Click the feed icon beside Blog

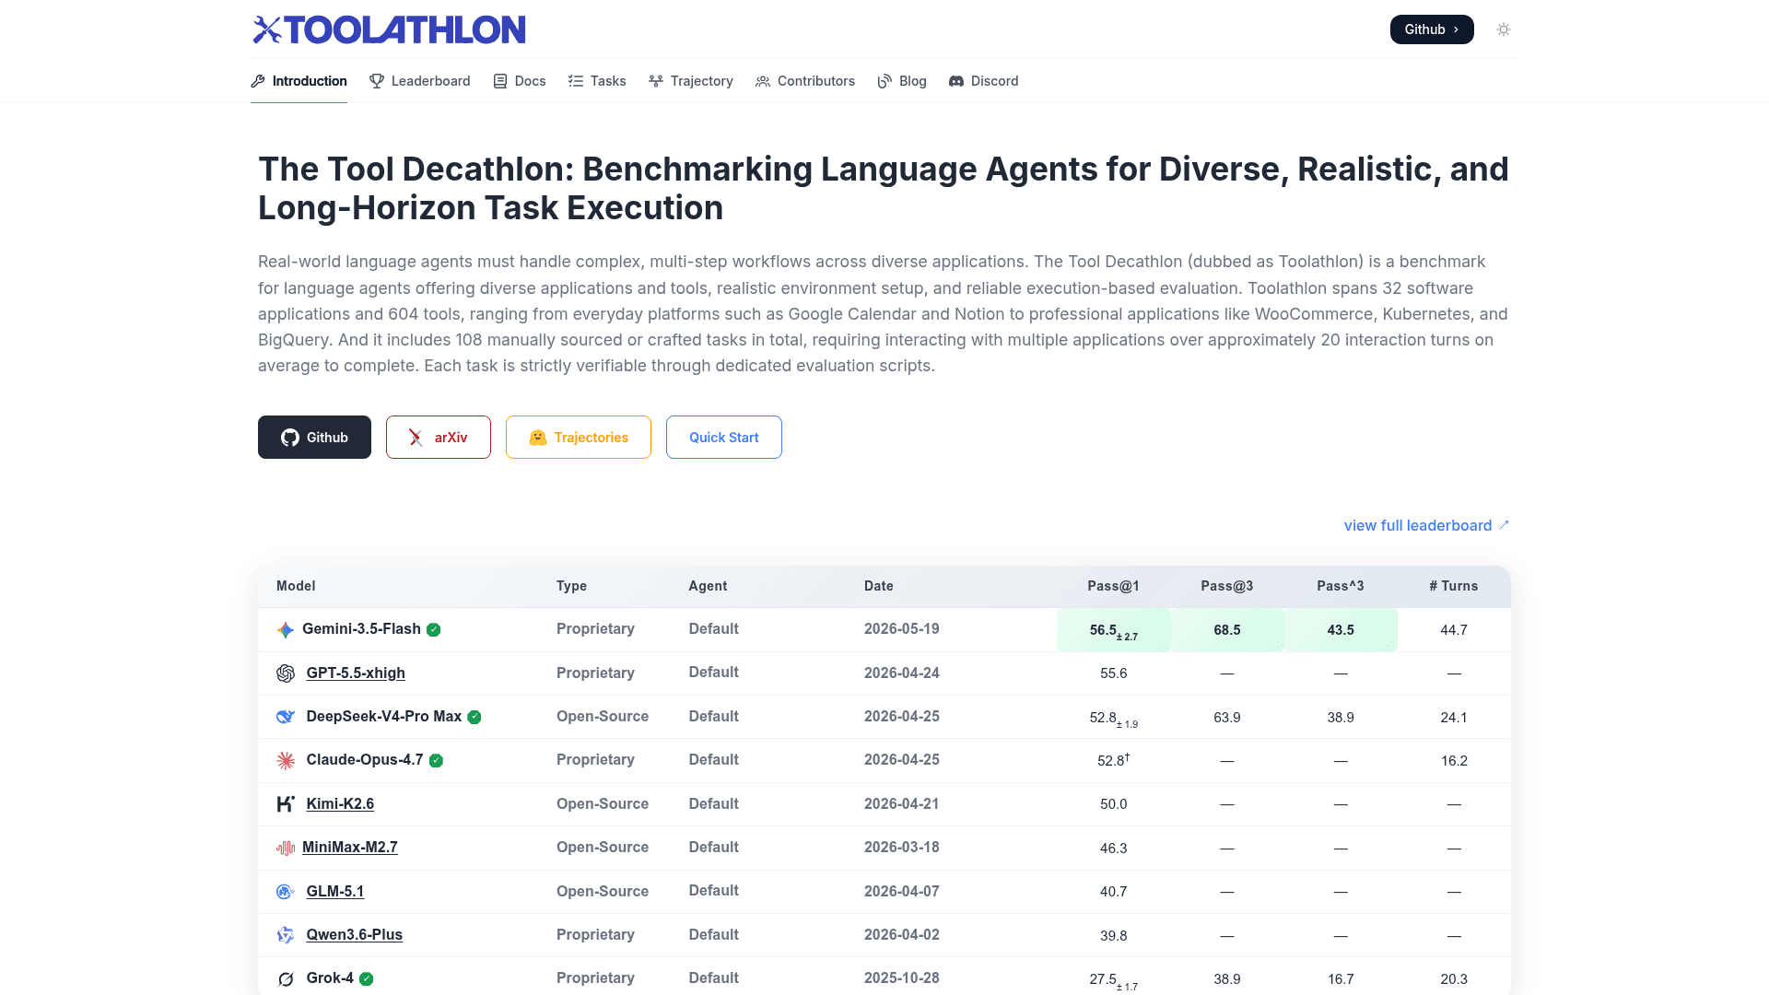pos(884,81)
